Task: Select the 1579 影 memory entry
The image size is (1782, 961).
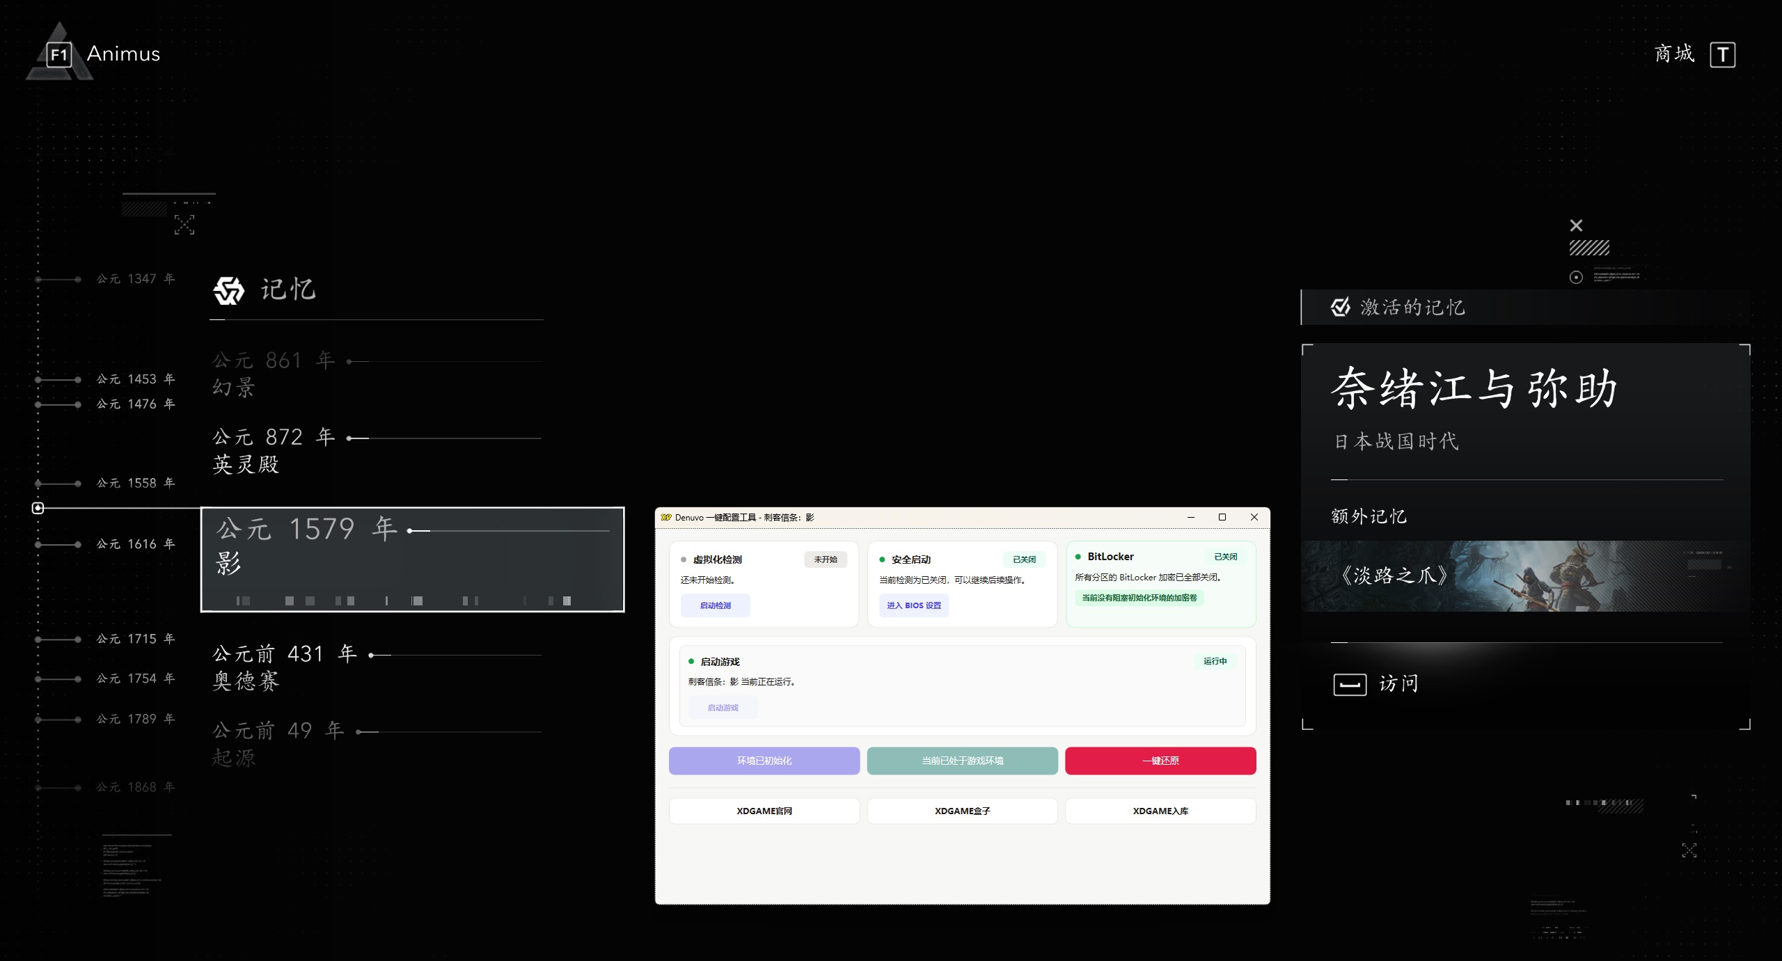Action: (412, 559)
